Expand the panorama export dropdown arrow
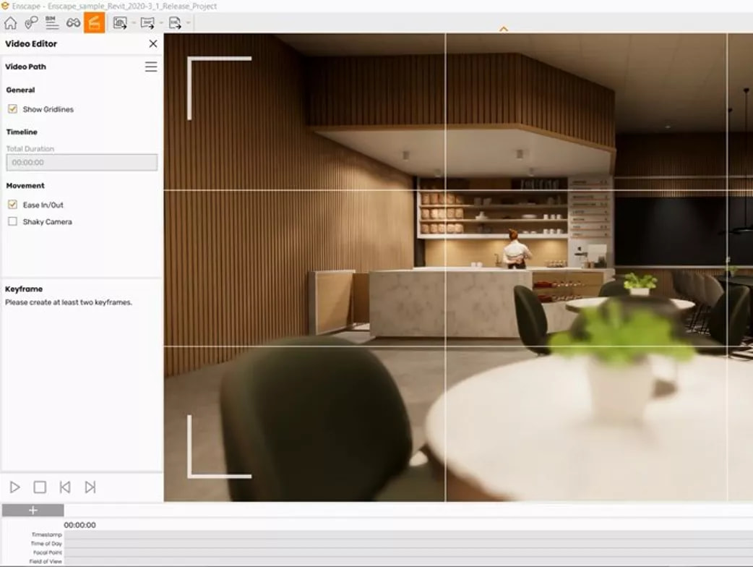Screen dimensions: 753x567 tap(161, 22)
